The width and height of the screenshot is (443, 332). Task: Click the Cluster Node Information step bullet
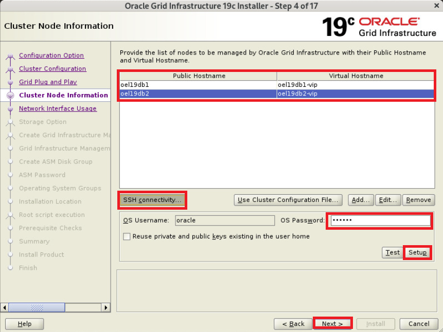coord(10,96)
